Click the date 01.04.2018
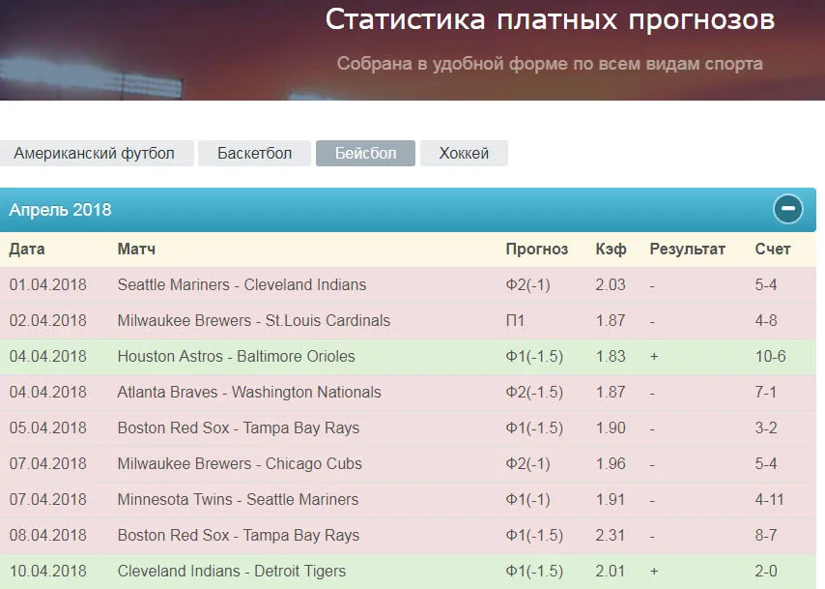Screen dimensions: 825x589 pyautogui.click(x=48, y=284)
